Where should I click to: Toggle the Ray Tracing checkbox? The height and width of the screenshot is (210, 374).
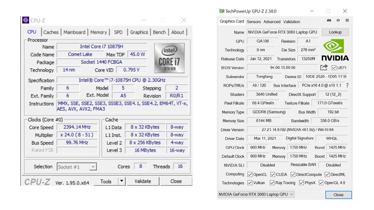272,183
